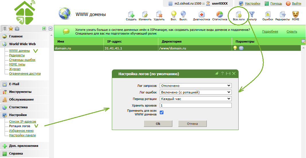Open the MIME types toolbar icon
Image resolution: width=306 pixels, height=158 pixels.
pyautogui.click(x=295, y=15)
